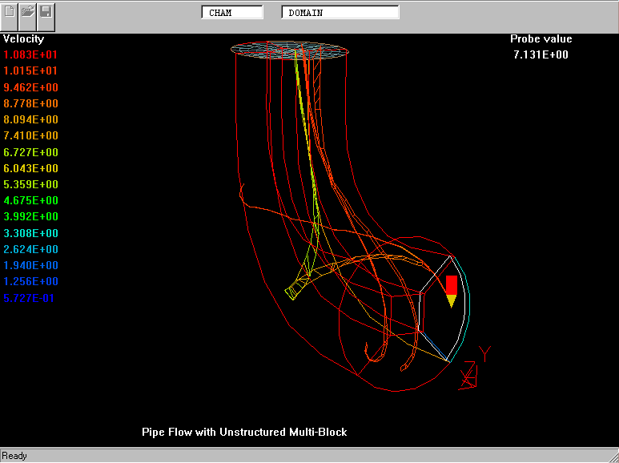Click the circular pipe inlet mesh

(291, 50)
